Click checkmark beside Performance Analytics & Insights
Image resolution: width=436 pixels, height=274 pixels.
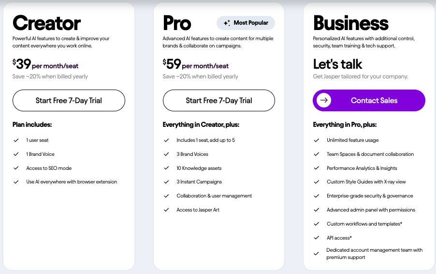click(x=317, y=168)
